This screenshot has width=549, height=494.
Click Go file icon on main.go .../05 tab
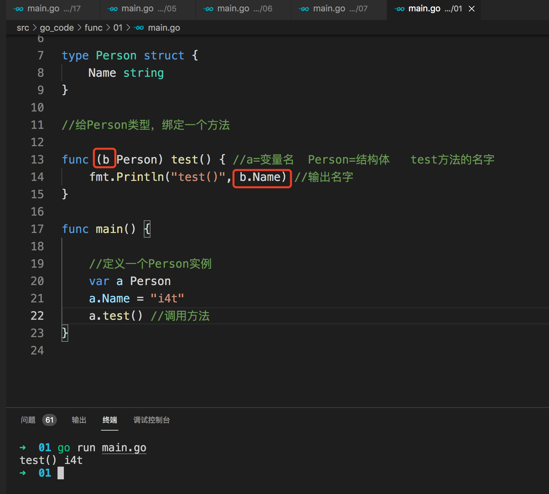[x=113, y=9]
